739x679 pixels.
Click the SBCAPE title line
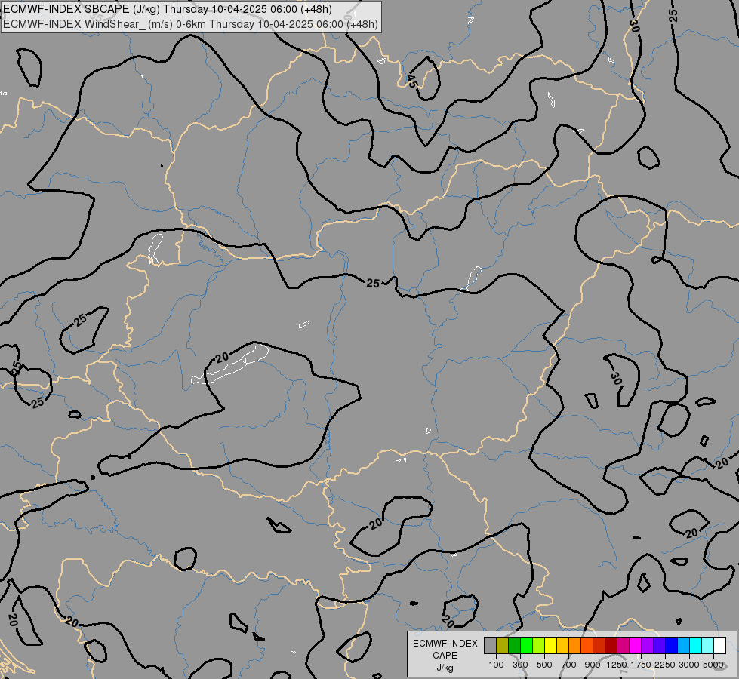pyautogui.click(x=168, y=9)
